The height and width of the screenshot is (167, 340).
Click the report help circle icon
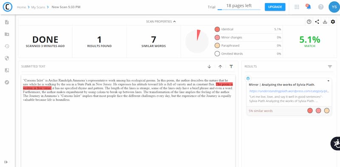tap(309, 22)
